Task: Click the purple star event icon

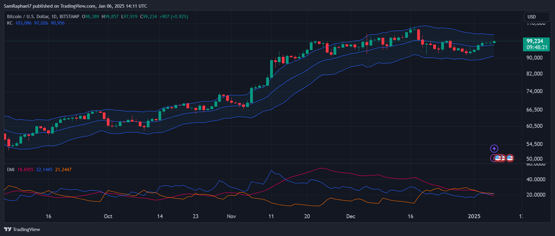Action: click(494, 149)
